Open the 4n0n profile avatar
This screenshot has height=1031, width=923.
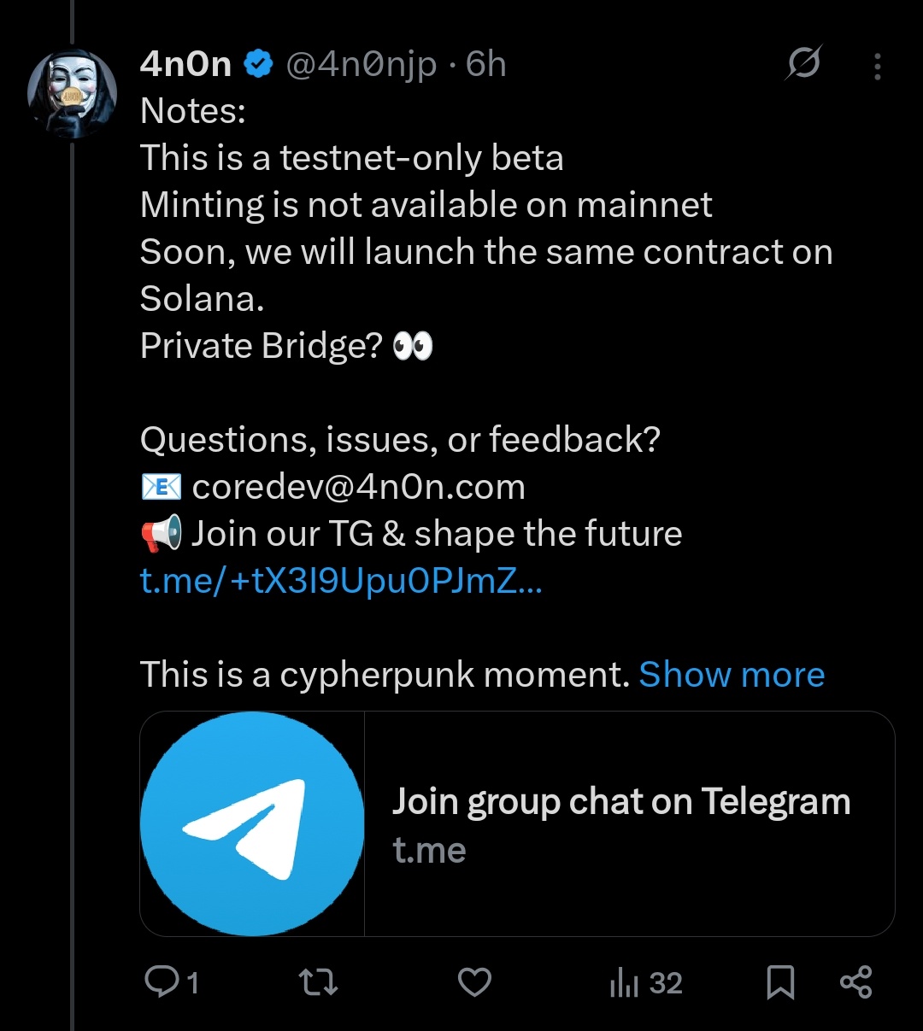pos(72,94)
